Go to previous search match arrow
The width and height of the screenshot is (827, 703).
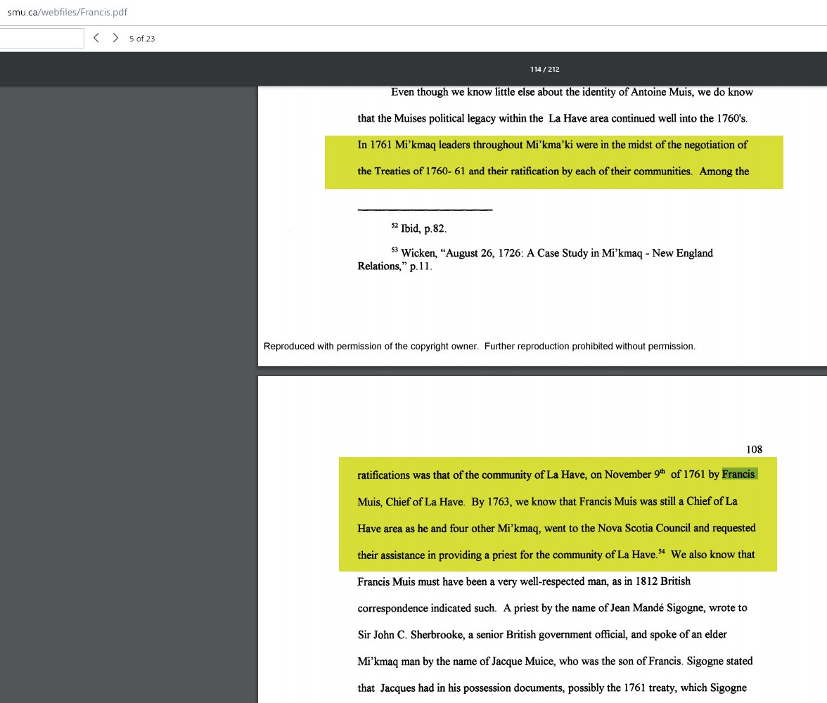pyautogui.click(x=96, y=38)
